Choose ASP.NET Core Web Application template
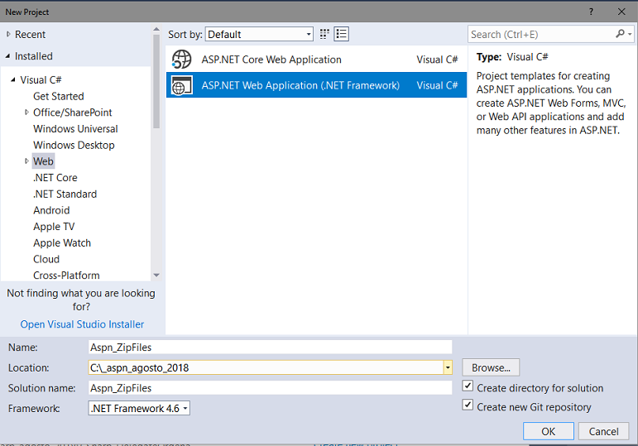 click(x=316, y=60)
